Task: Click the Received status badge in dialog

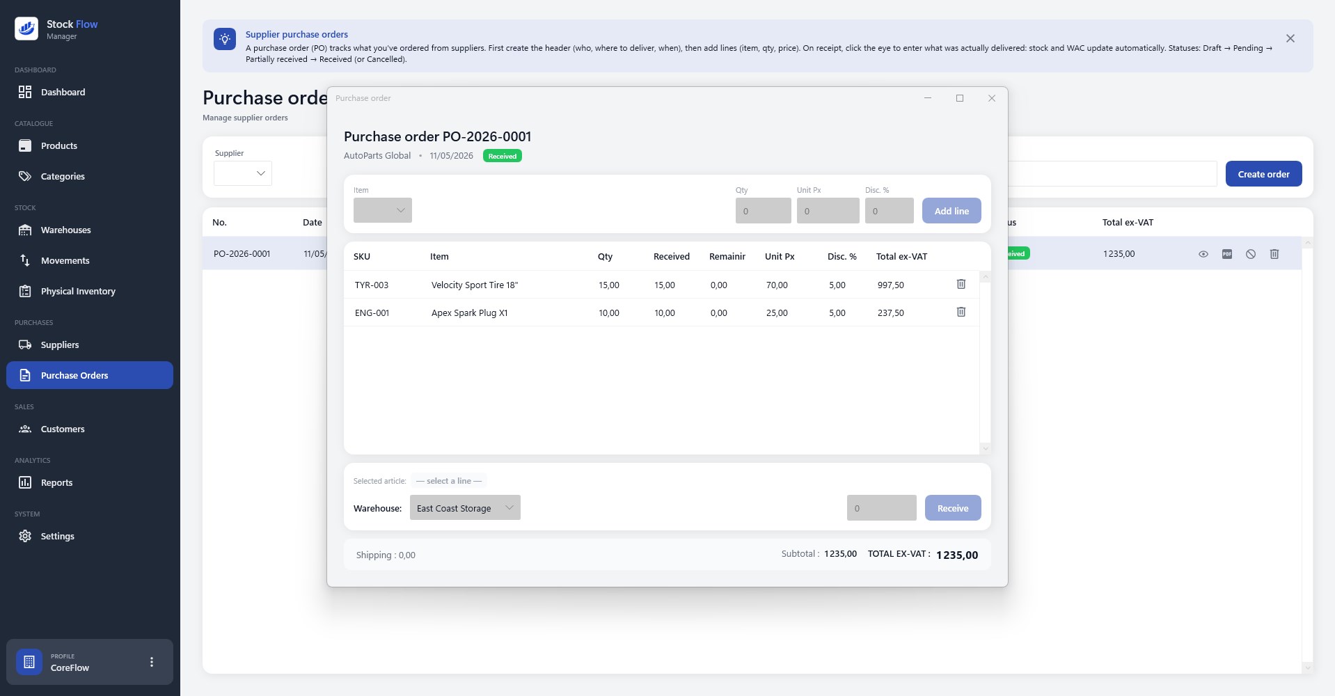Action: [x=503, y=156]
